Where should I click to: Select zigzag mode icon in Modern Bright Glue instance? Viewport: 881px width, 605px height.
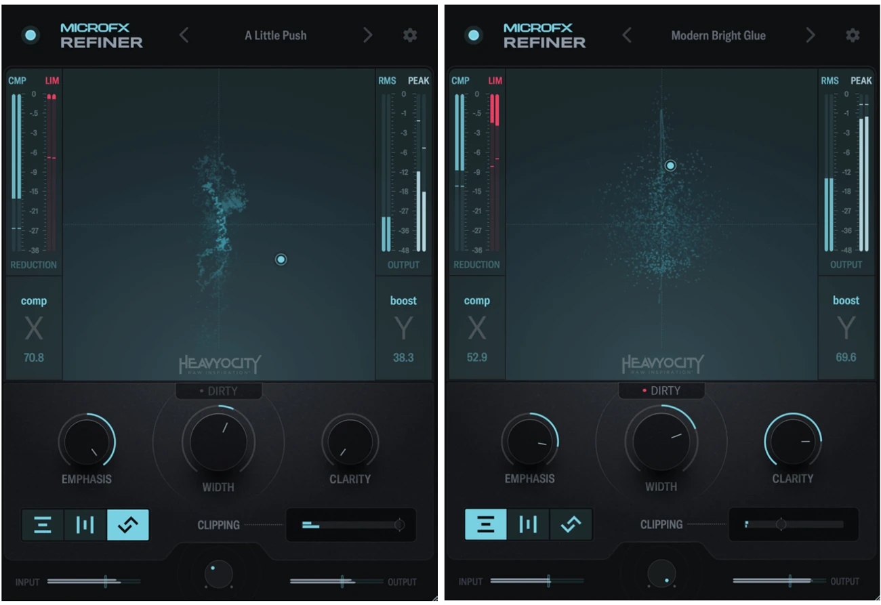571,525
